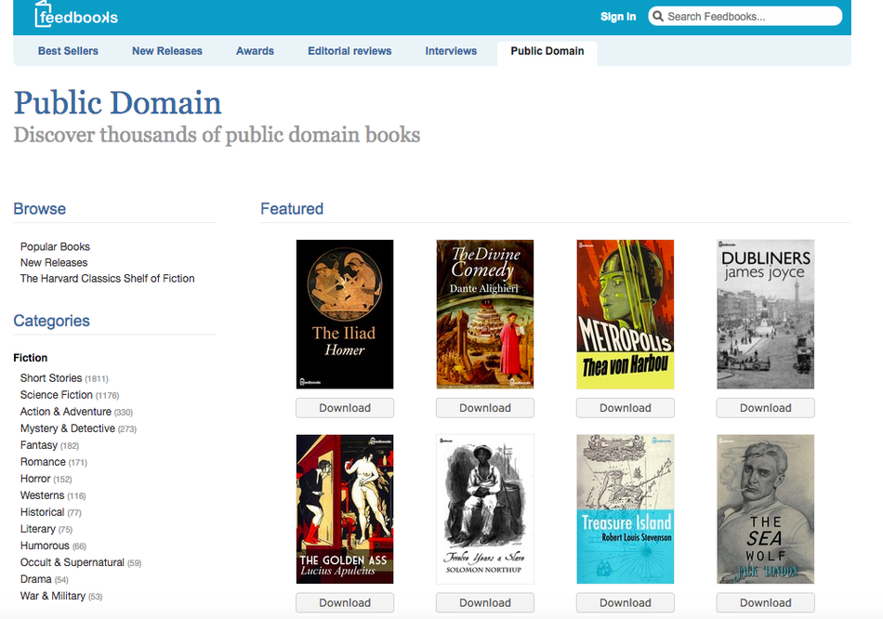Open The Harvard Classics Shelf of Fiction
The height and width of the screenshot is (619, 883).
tap(108, 278)
